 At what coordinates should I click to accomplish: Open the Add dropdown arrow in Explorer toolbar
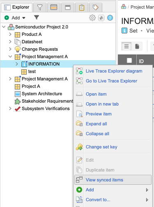coord(24,18)
